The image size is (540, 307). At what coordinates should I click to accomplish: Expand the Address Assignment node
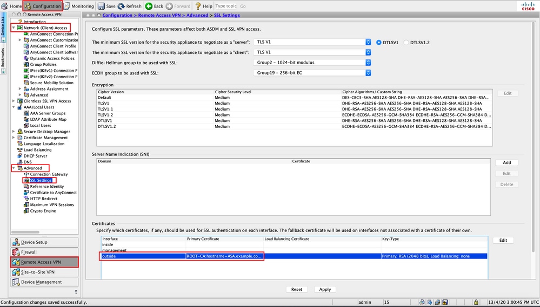click(x=20, y=88)
